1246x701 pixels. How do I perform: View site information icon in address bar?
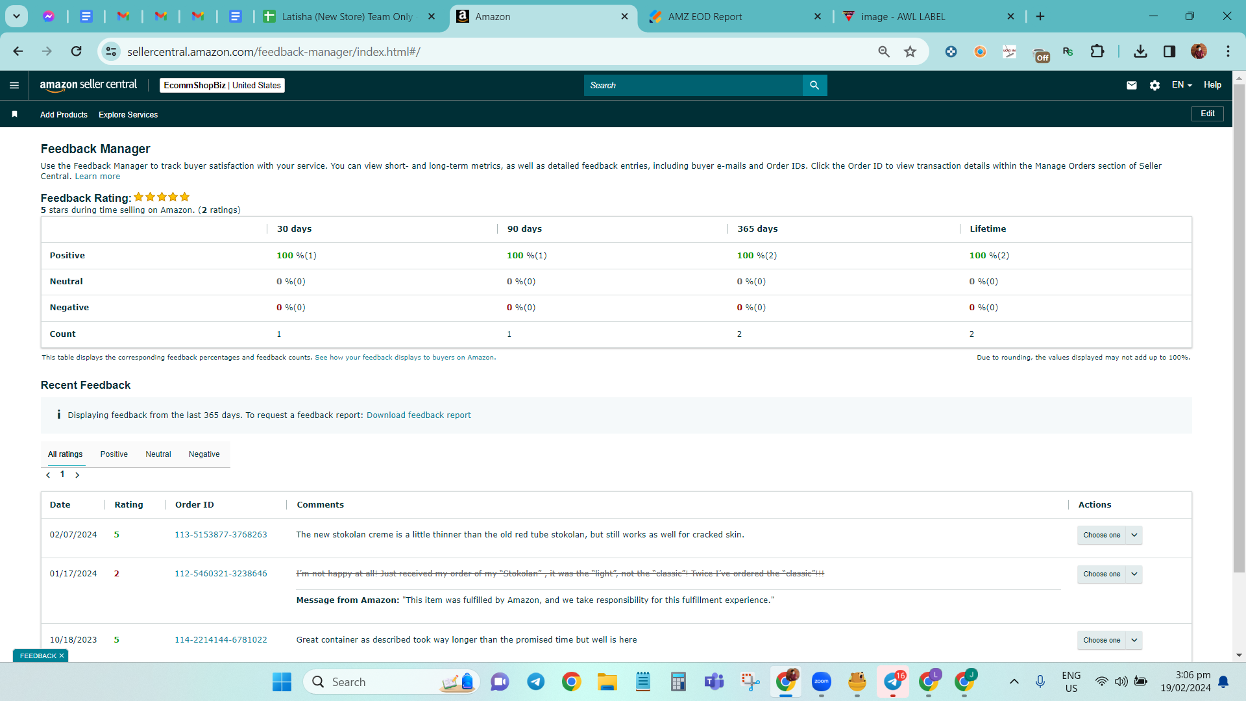pyautogui.click(x=111, y=51)
